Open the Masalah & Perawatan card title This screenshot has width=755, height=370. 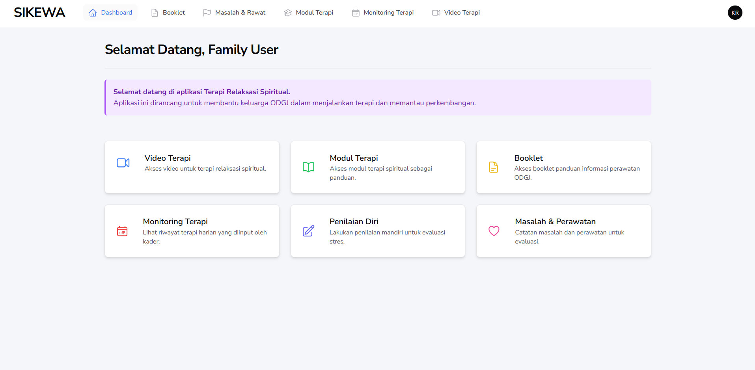555,221
